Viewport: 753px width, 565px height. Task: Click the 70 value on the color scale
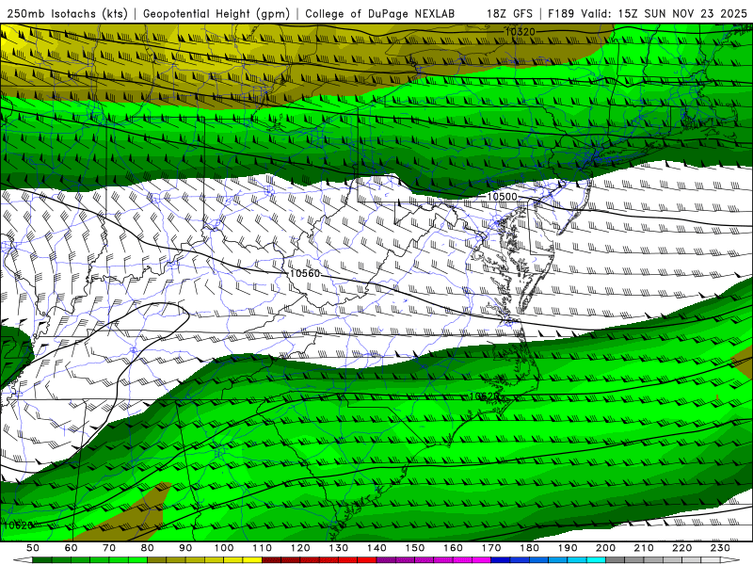[109, 548]
